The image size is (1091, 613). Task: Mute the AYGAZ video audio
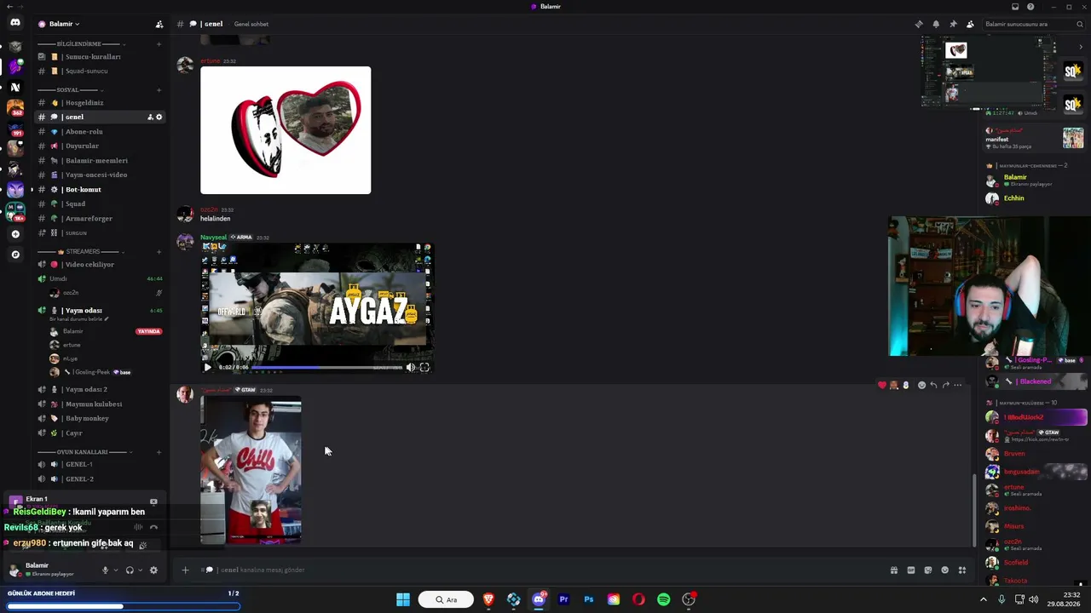pyautogui.click(x=410, y=368)
